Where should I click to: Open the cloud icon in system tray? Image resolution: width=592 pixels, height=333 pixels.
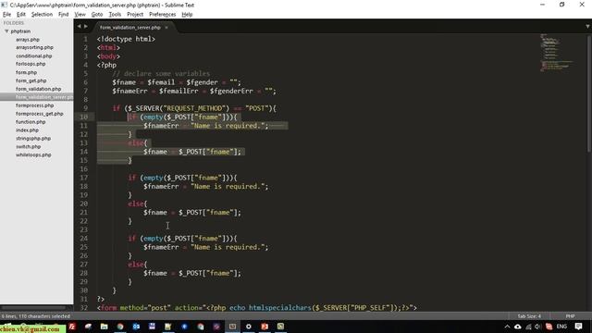click(x=518, y=327)
